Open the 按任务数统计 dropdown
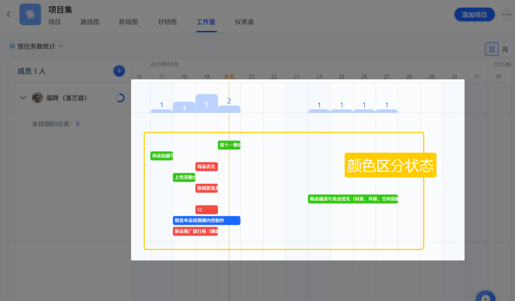515x301 pixels. tap(40, 46)
